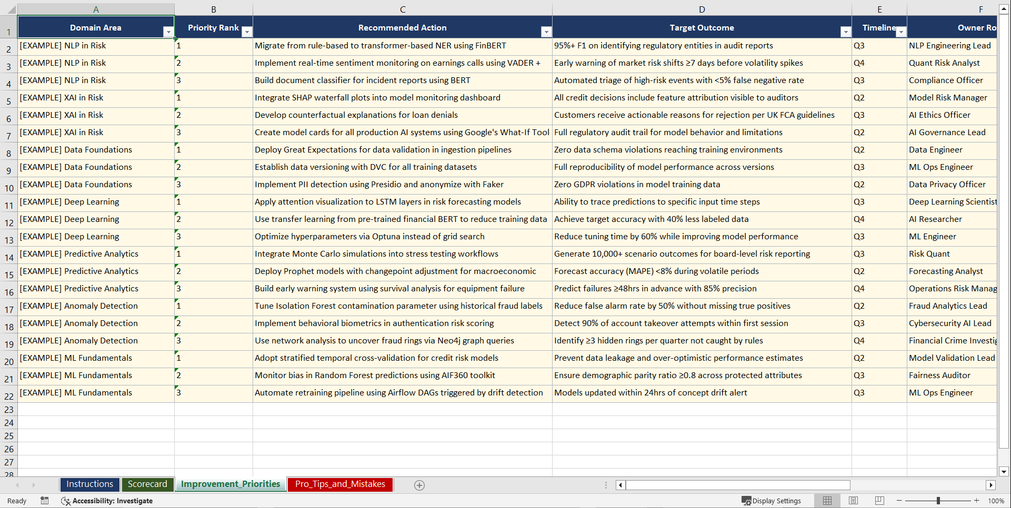
Task: Switch to the Scorecard sheet tab
Action: pyautogui.click(x=147, y=484)
